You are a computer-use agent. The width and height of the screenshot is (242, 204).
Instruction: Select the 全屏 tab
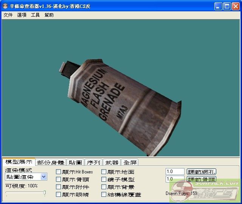coord(130,162)
